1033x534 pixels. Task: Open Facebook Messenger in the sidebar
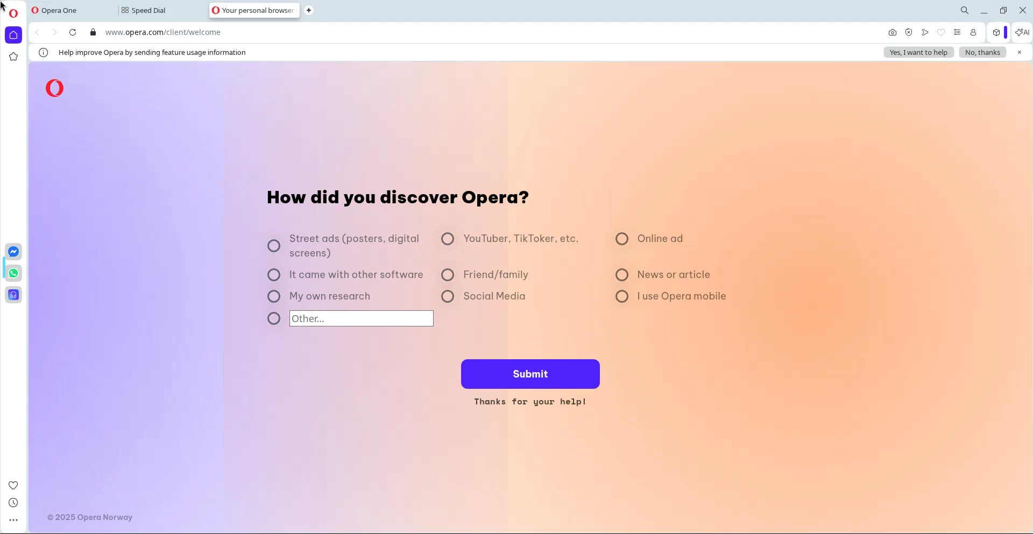click(x=13, y=252)
